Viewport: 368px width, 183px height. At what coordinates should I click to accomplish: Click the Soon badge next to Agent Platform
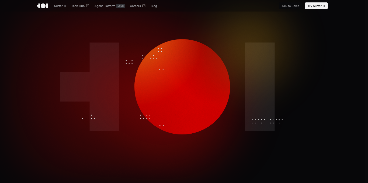coord(120,6)
